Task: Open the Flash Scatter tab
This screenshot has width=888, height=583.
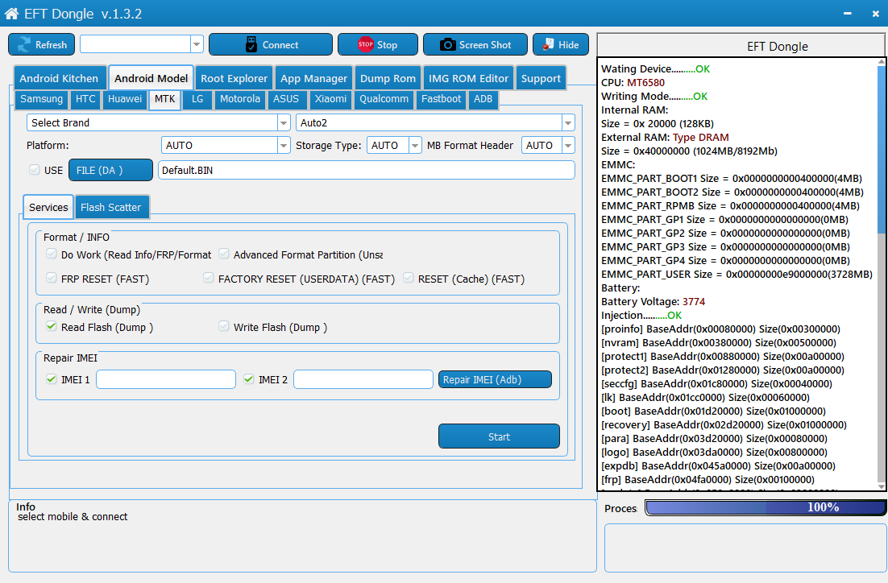Action: [x=111, y=207]
